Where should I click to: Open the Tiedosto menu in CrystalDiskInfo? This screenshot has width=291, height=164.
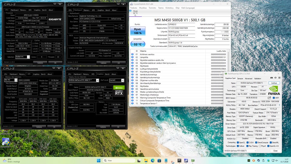point(133,8)
